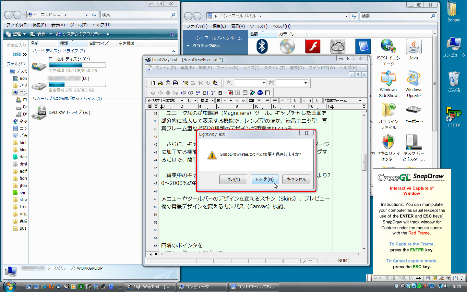This screenshot has height=292, width=467.
Task: Open 表示(V) menu in Computer window
Action: [58, 25]
